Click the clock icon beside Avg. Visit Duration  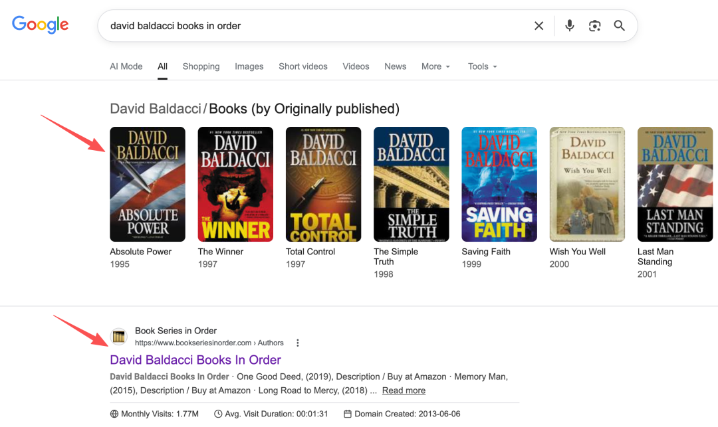(x=219, y=414)
